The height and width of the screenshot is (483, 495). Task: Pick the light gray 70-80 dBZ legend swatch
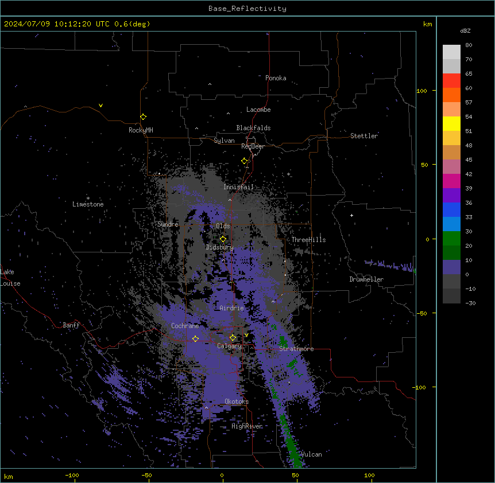point(451,52)
